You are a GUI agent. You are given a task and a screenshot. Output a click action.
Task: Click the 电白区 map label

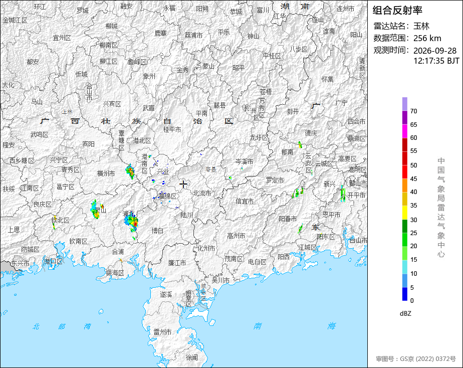pos(257,262)
